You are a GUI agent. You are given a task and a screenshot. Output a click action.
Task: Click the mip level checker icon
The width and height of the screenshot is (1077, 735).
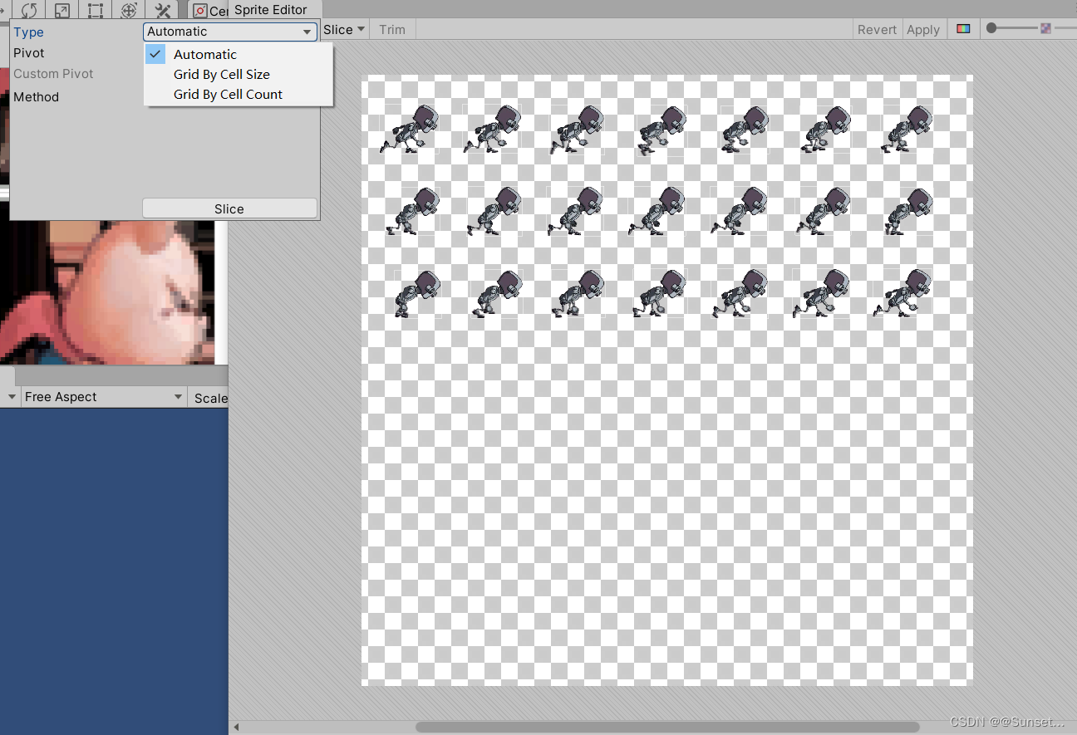pos(1045,28)
